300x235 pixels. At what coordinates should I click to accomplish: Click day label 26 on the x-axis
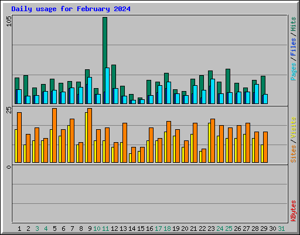click(237, 229)
